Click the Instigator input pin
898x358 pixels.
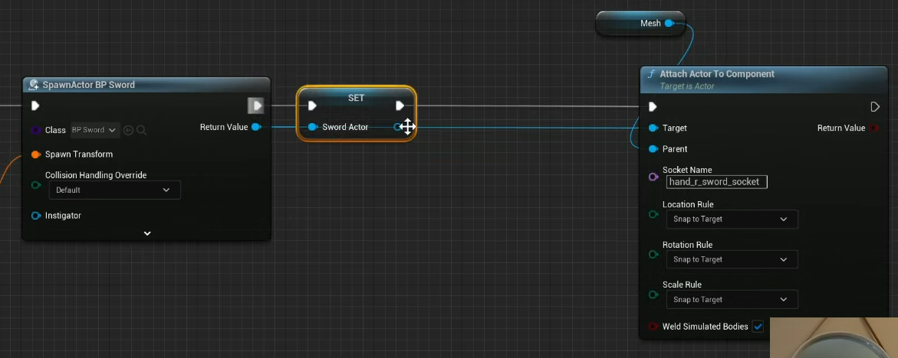(x=36, y=216)
